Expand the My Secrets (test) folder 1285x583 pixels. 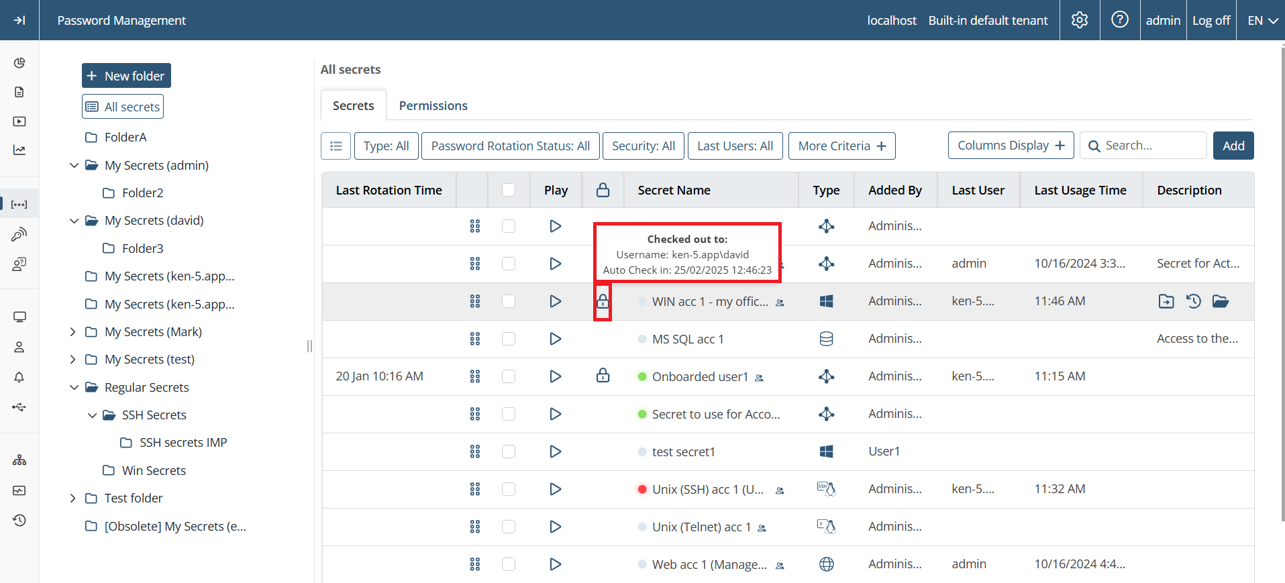tap(73, 360)
